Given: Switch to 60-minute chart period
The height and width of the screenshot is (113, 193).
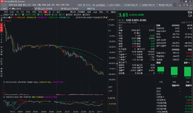Looking at the screenshot, I should coord(41,12).
